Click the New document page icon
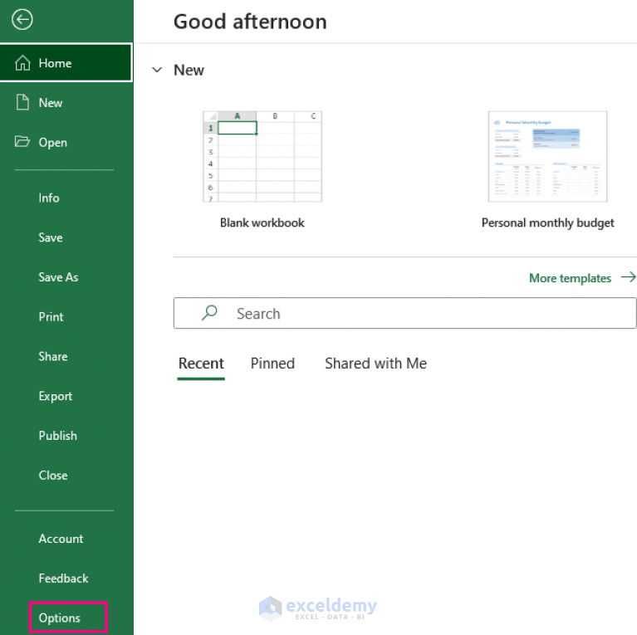 tap(22, 102)
